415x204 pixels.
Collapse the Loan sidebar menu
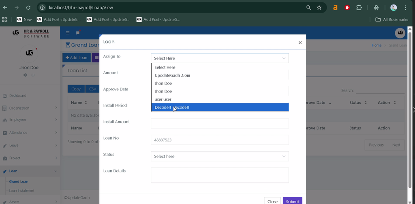(x=30, y=171)
